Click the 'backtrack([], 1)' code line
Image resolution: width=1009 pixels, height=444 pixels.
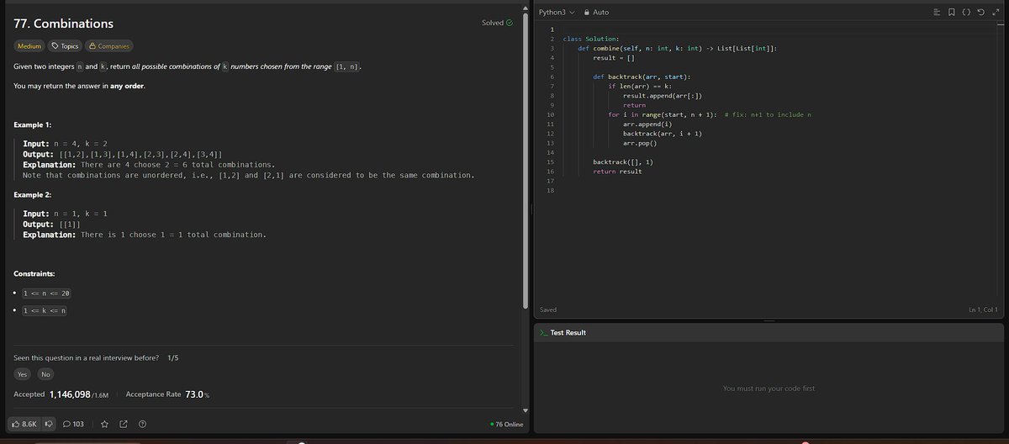point(623,161)
